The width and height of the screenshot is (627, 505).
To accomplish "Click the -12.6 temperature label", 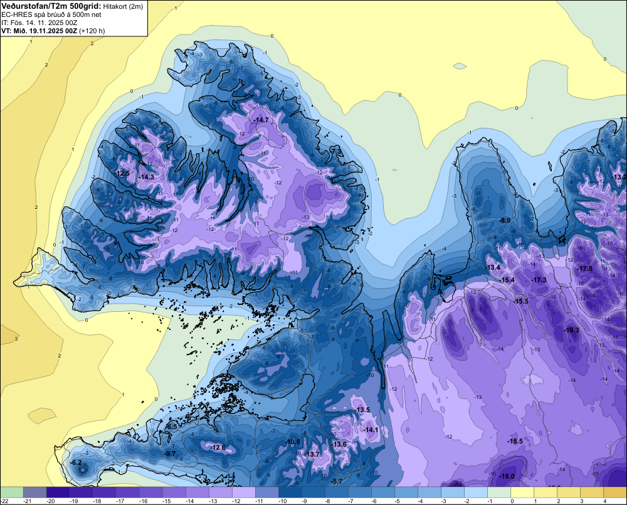I will pos(218,447).
